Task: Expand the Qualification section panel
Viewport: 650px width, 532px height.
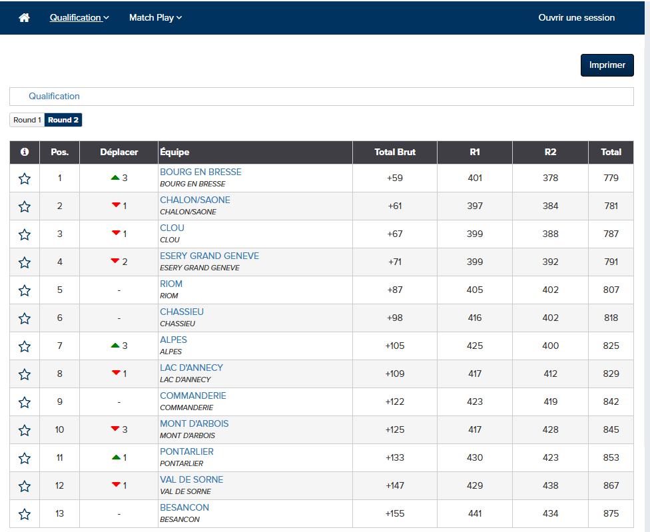Action: 54,97
